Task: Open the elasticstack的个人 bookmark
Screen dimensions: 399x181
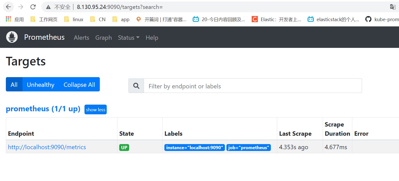Action: (x=333, y=19)
